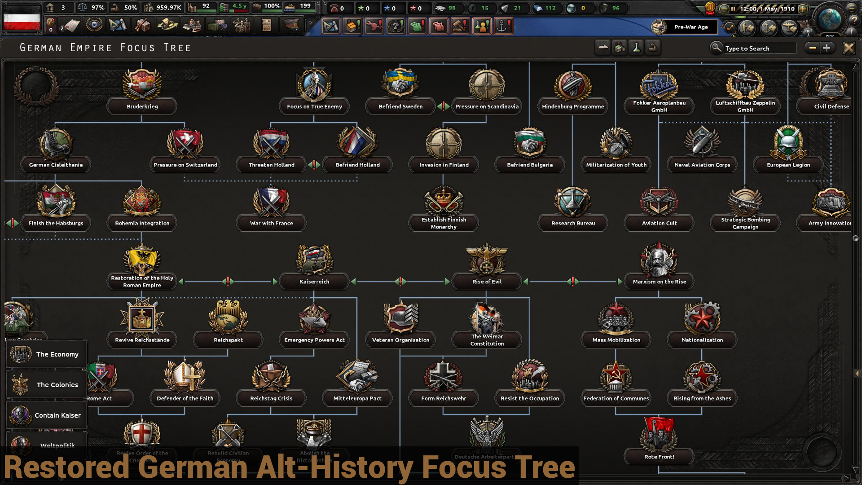Increase game speed with plus button
Viewport: 862px width, 485px height.
[803, 9]
